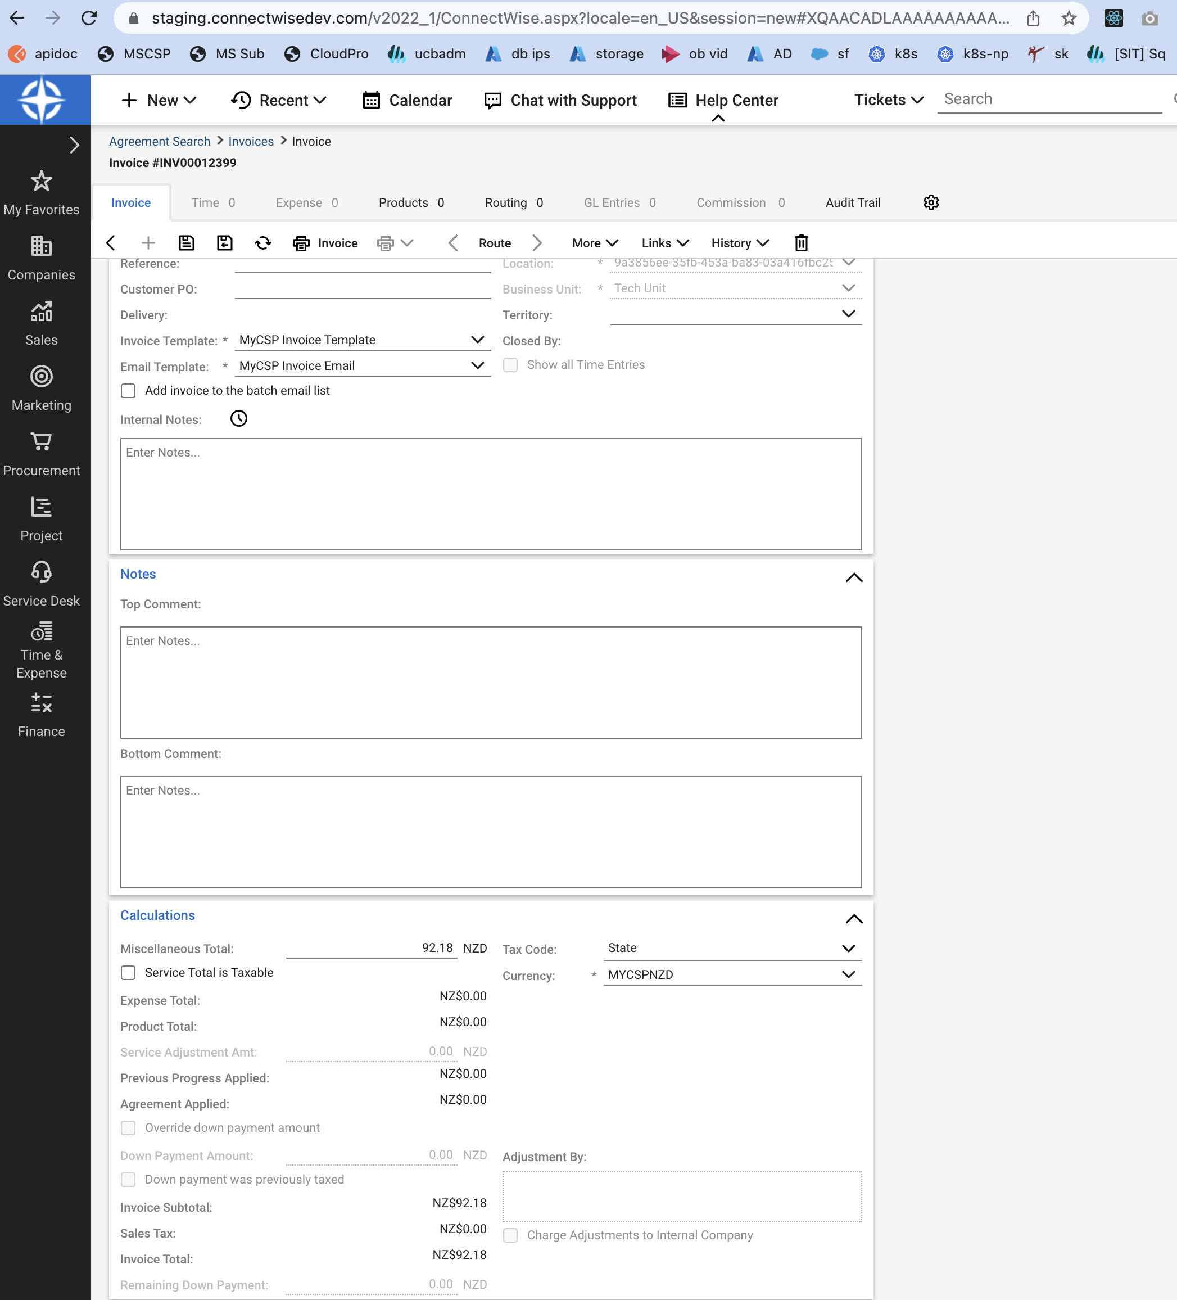Expand the Invoice Template dropdown

[x=477, y=340]
